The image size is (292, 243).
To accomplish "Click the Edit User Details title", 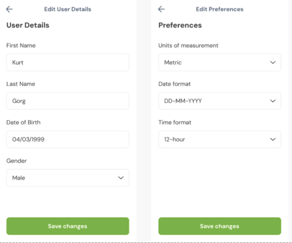I will tap(68, 9).
